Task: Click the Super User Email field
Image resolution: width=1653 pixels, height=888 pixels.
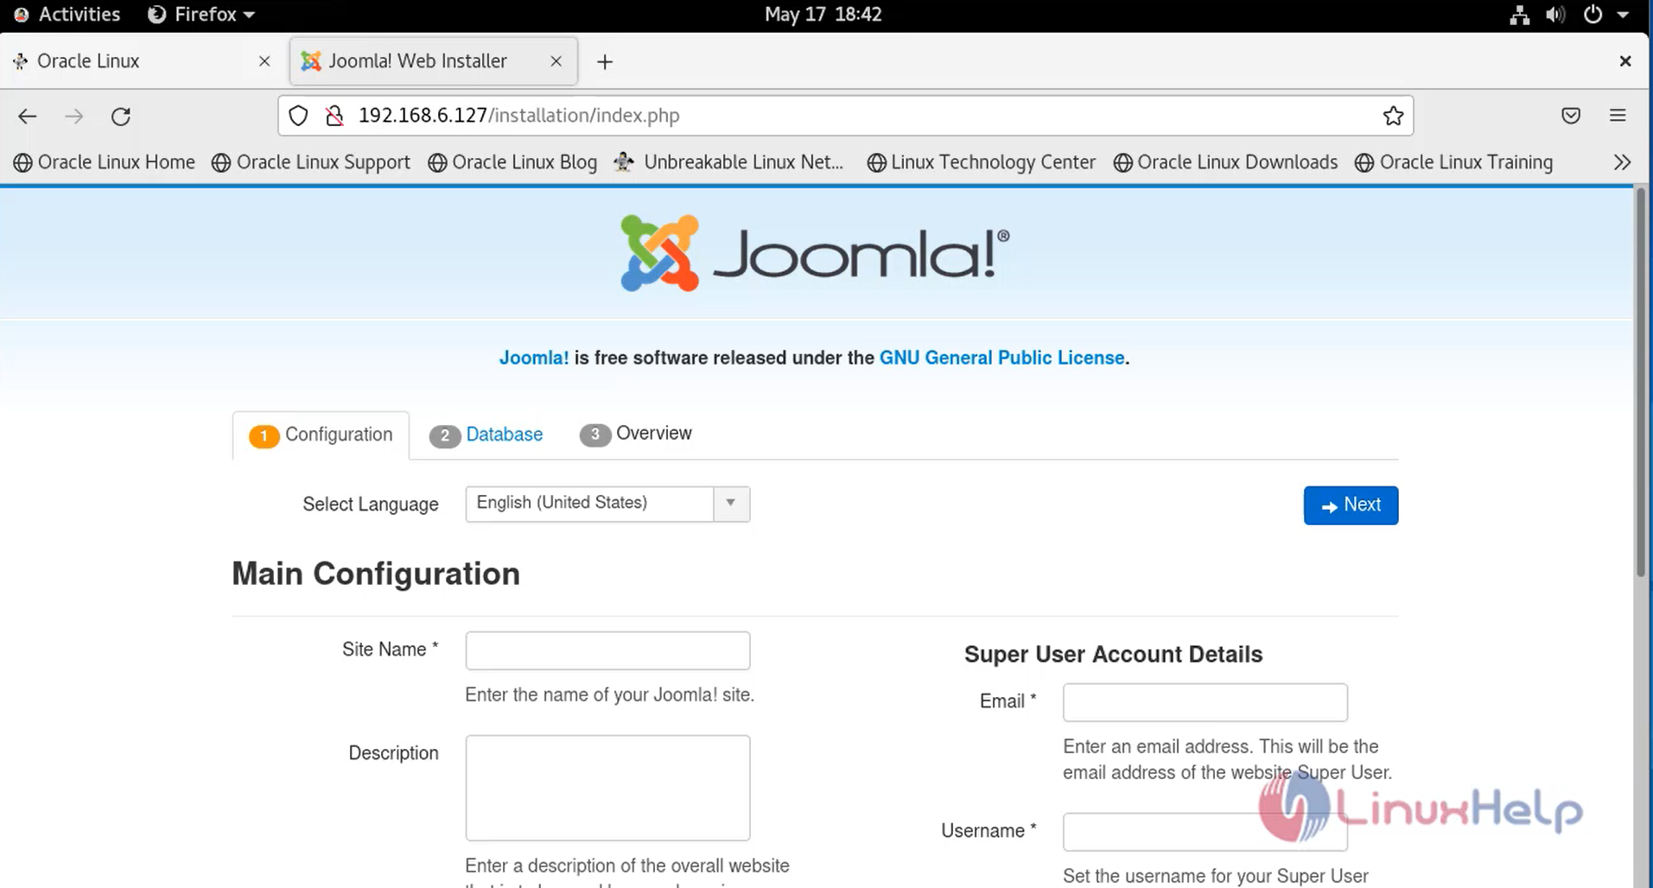Action: [1205, 702]
